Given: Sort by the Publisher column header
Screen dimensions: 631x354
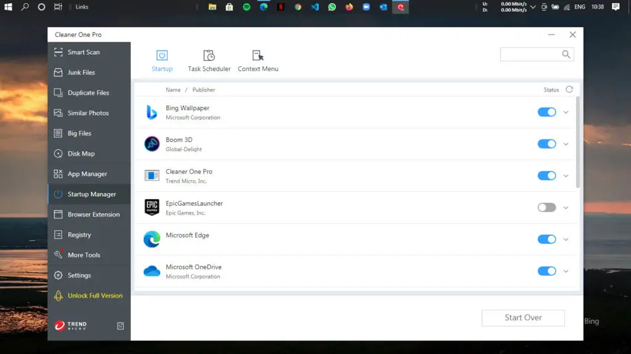Looking at the screenshot, I should [203, 90].
